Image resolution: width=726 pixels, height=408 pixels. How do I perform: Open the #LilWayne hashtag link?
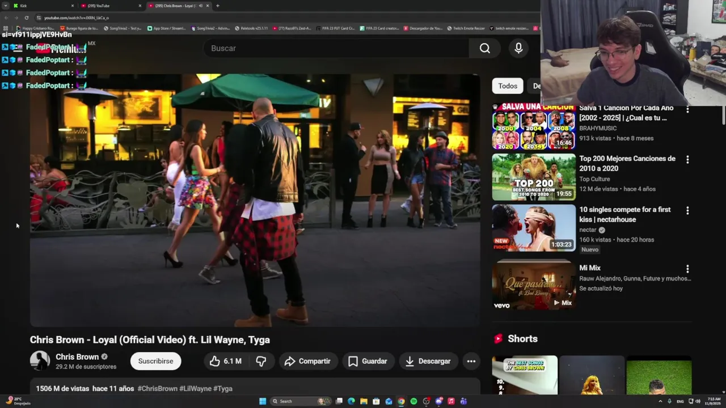[195, 389]
